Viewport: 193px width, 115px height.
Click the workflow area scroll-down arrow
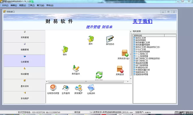coord(131,79)
